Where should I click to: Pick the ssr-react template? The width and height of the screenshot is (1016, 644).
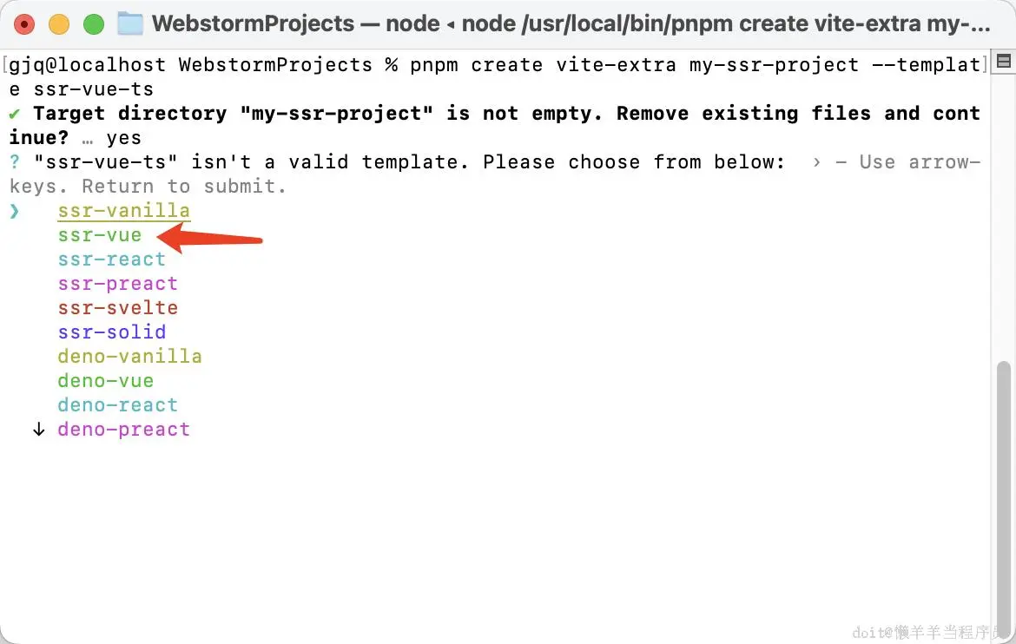pyautogui.click(x=111, y=260)
